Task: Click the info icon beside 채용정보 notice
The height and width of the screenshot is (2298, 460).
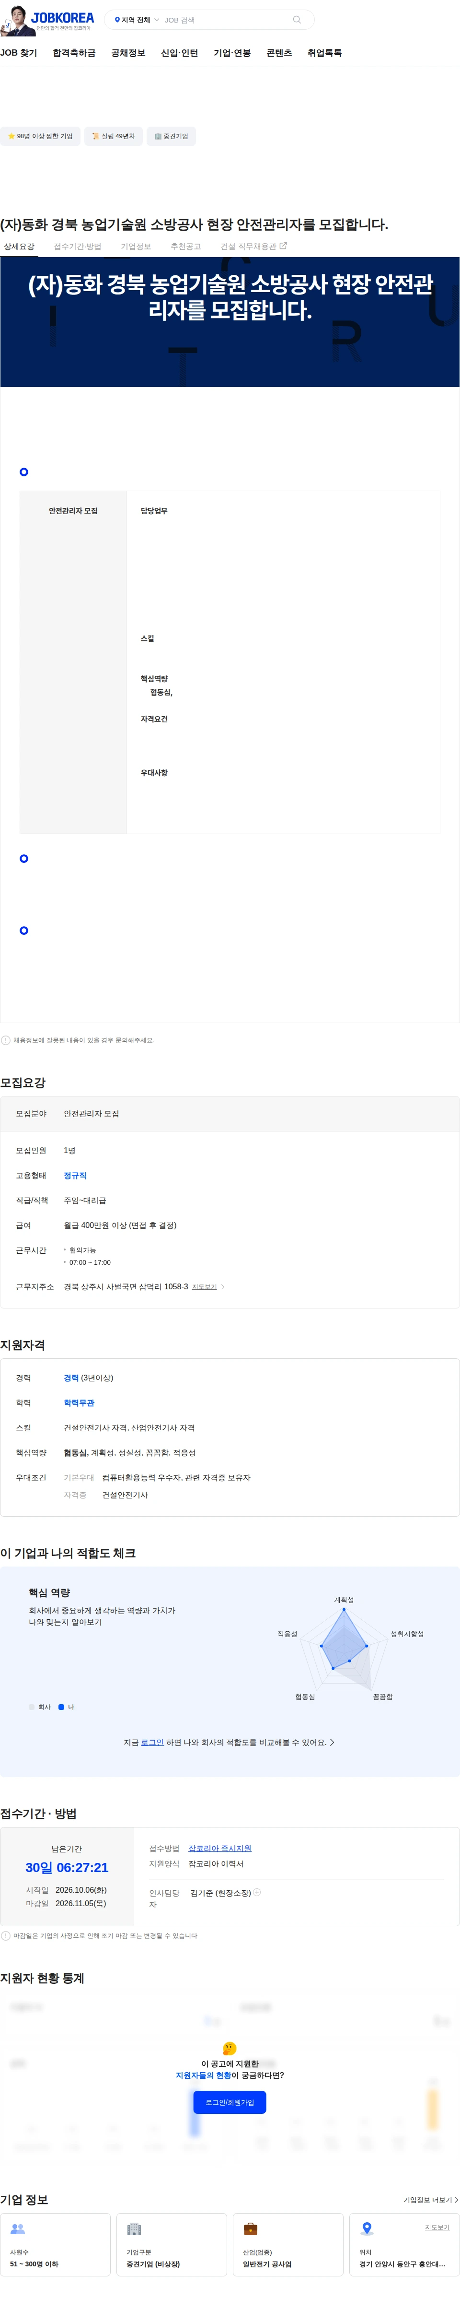Action: point(5,1040)
